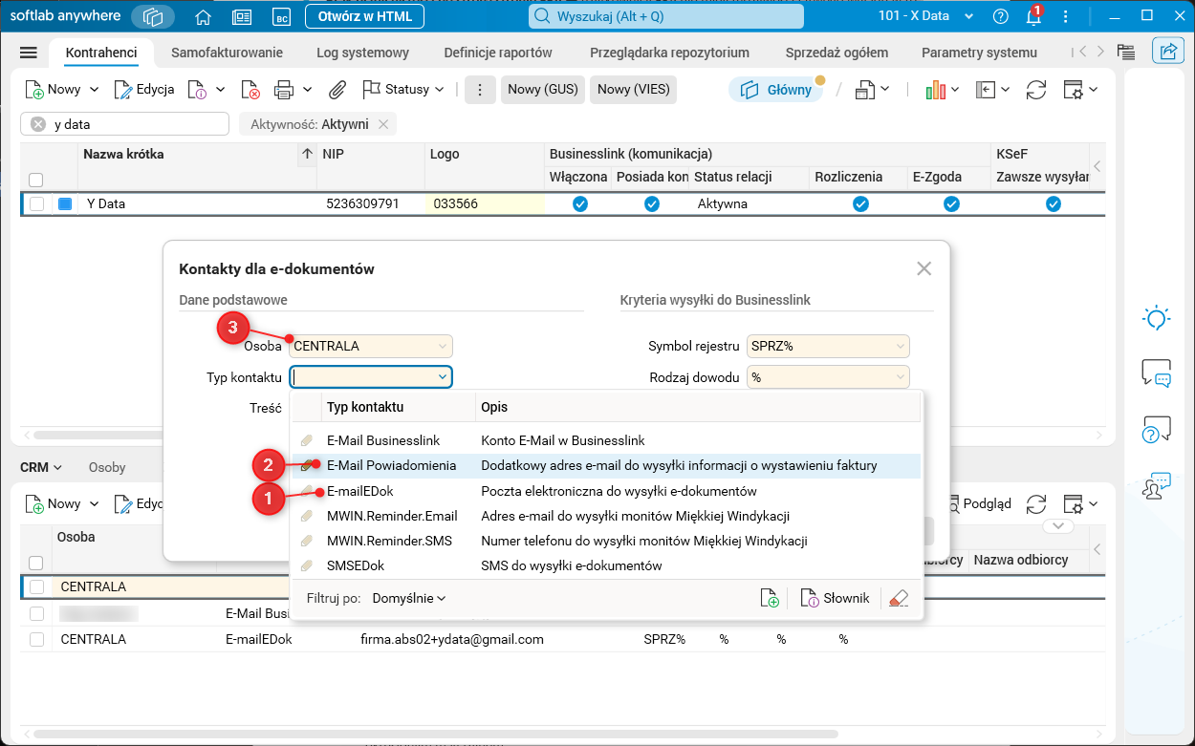This screenshot has height=746, width=1195.
Task: Click the softlab anywhere cube logo
Action: (154, 16)
